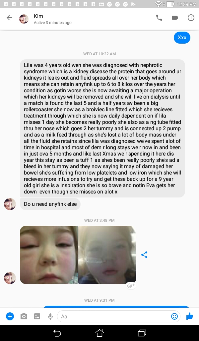This screenshot has height=341, width=199.
Task: Tap the 'Do u need anyfink else' message
Action: [50, 204]
